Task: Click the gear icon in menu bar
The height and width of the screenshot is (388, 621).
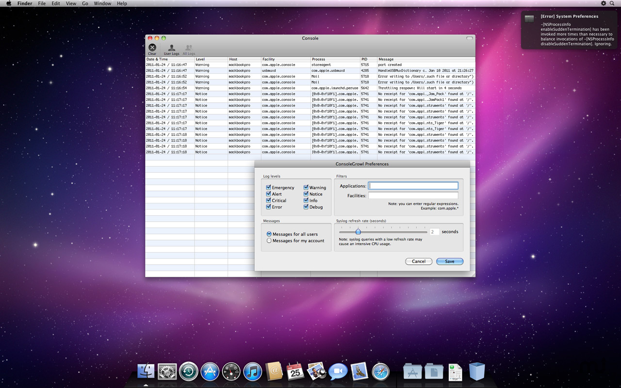Action: coord(604,3)
